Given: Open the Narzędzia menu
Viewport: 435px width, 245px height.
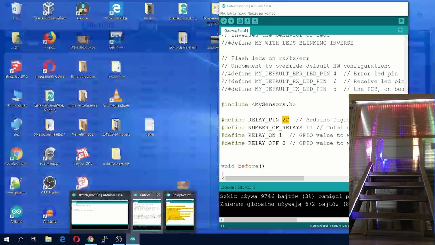Looking at the screenshot, I should (255, 13).
